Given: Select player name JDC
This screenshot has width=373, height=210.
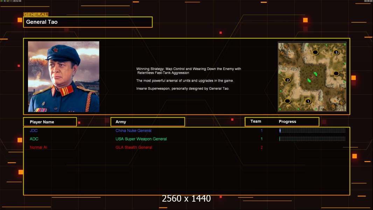Looking at the screenshot, I should [34, 131].
